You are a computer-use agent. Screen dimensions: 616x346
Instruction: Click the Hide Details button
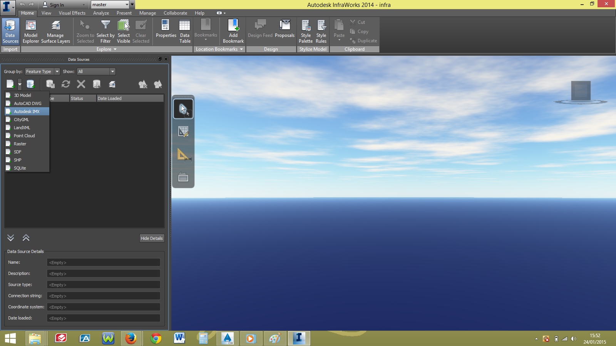coord(152,238)
